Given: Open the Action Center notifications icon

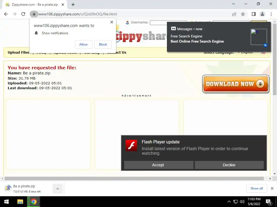Looking at the screenshot, I should coord(268,202).
